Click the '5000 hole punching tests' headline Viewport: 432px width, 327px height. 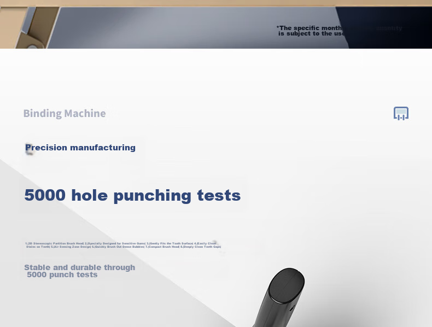pyautogui.click(x=132, y=195)
